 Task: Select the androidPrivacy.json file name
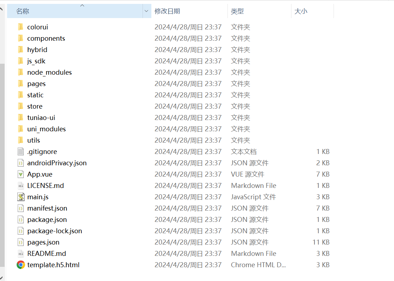click(x=57, y=163)
